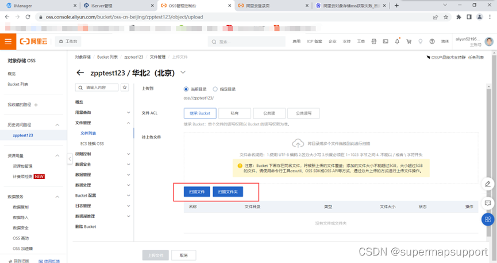
Task: Open the ICP 备案 menu
Action: tap(314, 41)
